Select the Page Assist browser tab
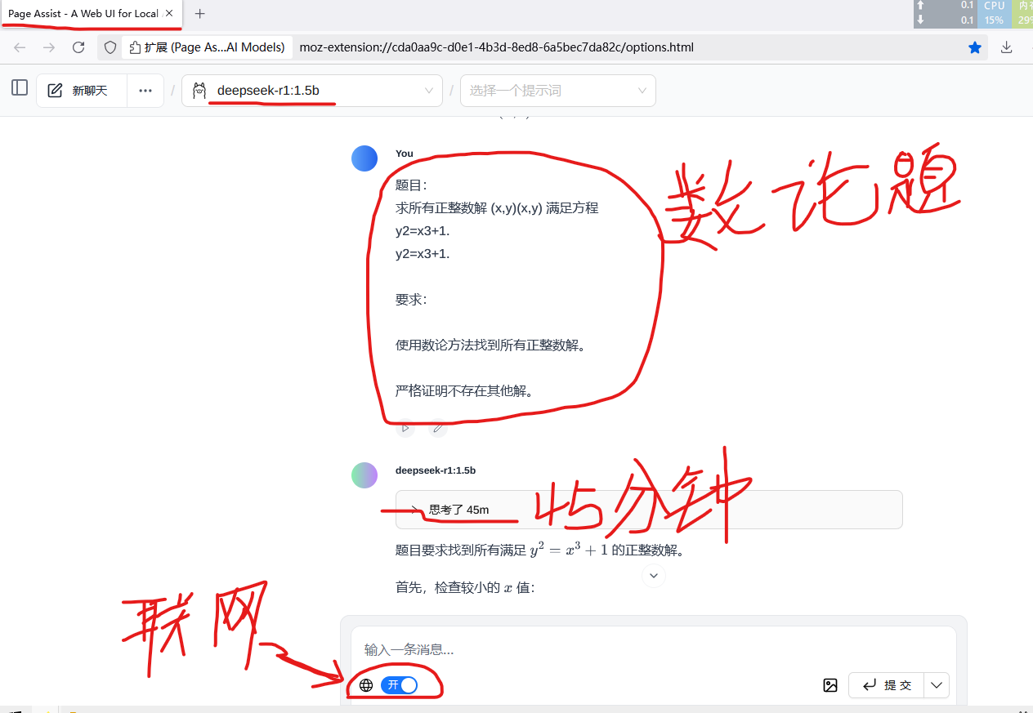The width and height of the screenshot is (1033, 713). coord(91,13)
